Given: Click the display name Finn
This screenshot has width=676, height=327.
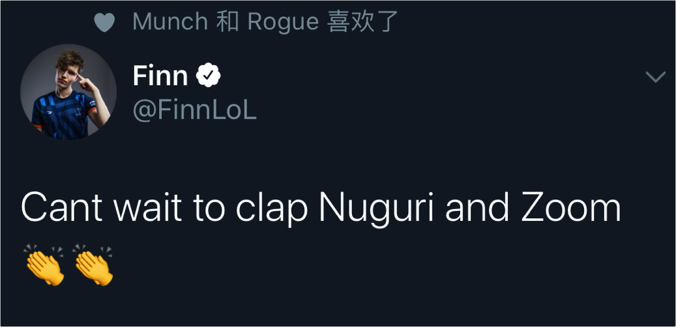Looking at the screenshot, I should point(160,77).
